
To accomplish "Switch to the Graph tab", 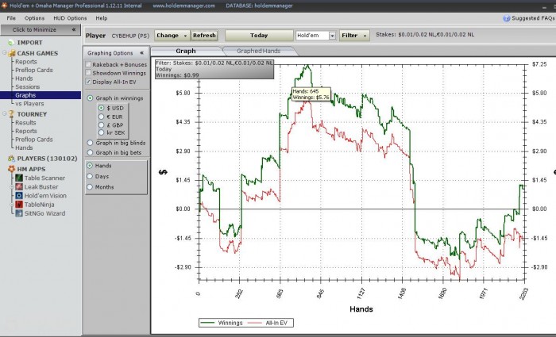I will 186,51.
